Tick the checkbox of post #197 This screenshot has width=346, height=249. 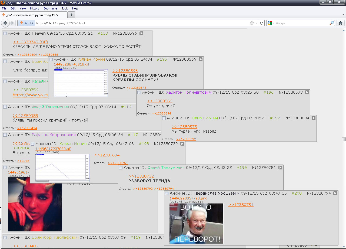164,118
